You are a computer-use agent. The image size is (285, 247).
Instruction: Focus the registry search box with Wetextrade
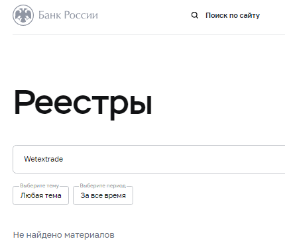[x=149, y=159]
